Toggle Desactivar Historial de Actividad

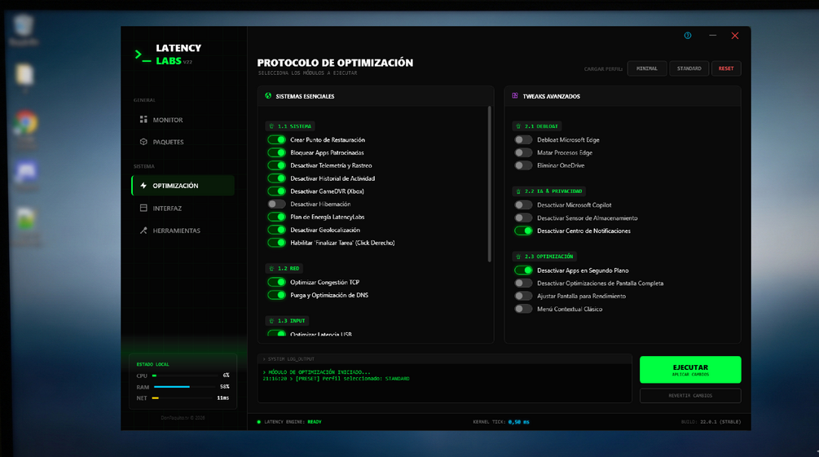[277, 178]
